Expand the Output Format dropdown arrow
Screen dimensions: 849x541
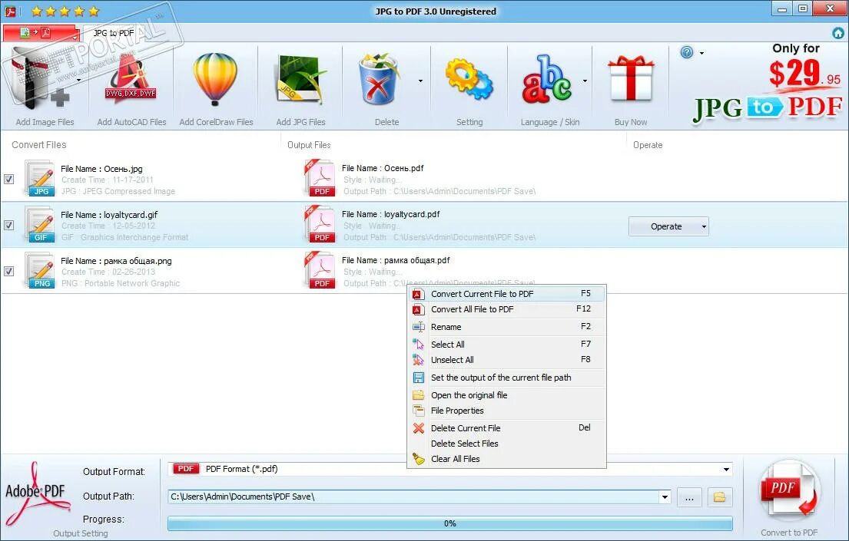coord(726,469)
